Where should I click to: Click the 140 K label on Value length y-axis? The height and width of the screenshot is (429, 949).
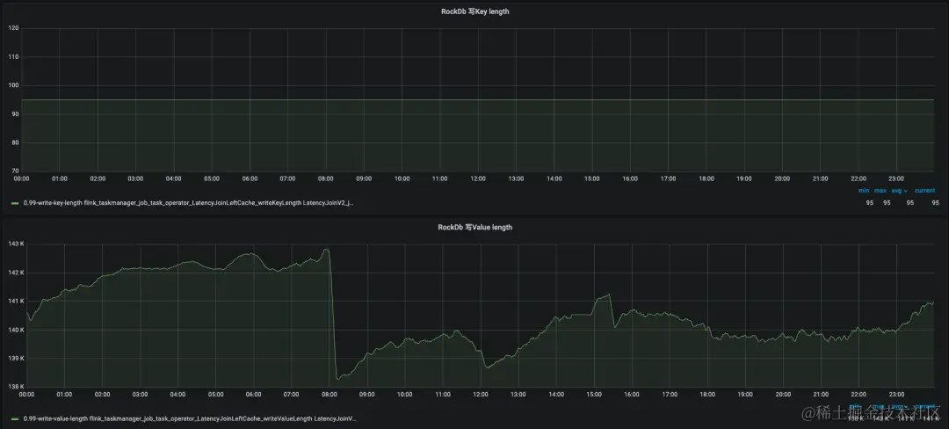tap(16, 330)
